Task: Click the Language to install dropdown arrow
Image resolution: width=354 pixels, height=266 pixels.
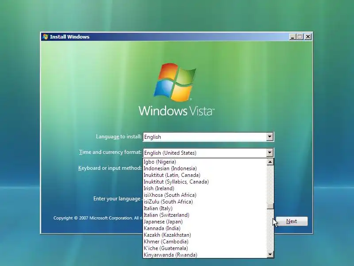Action: tap(269, 137)
